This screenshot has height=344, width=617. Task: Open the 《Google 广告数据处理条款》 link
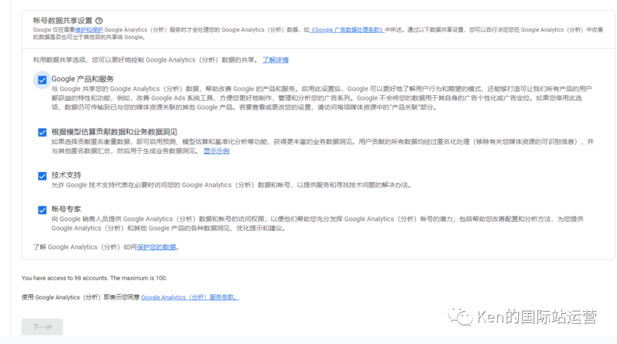click(x=347, y=30)
